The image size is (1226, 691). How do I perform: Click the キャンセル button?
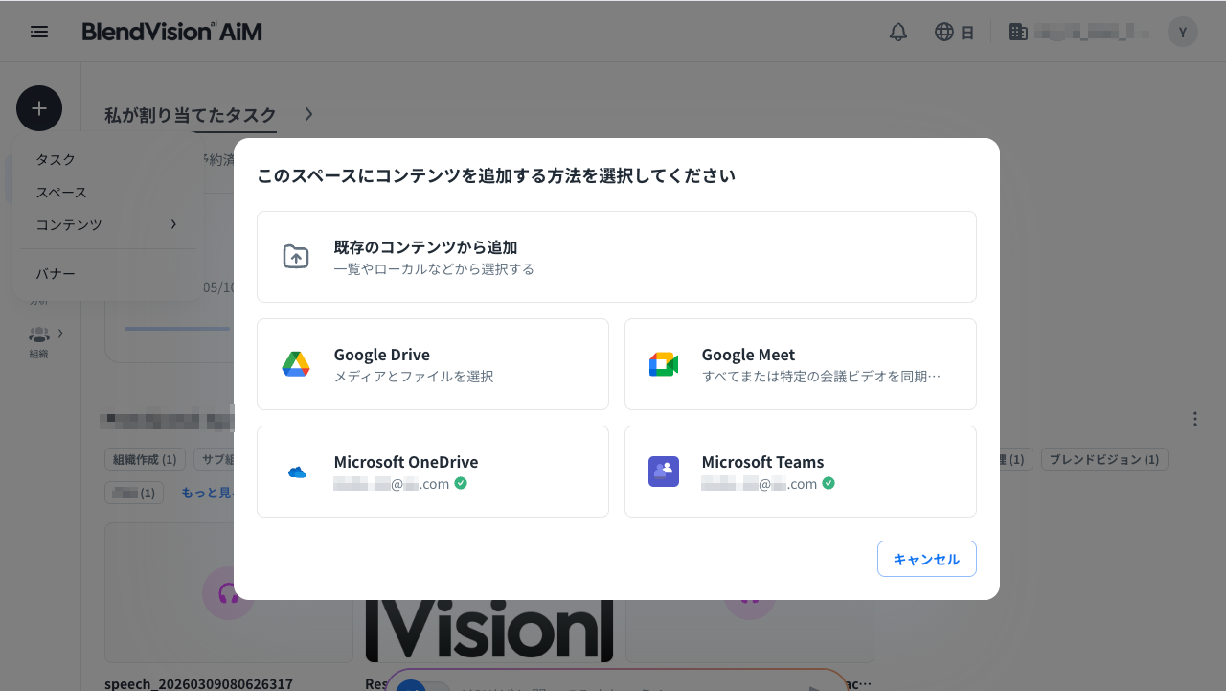(x=927, y=559)
